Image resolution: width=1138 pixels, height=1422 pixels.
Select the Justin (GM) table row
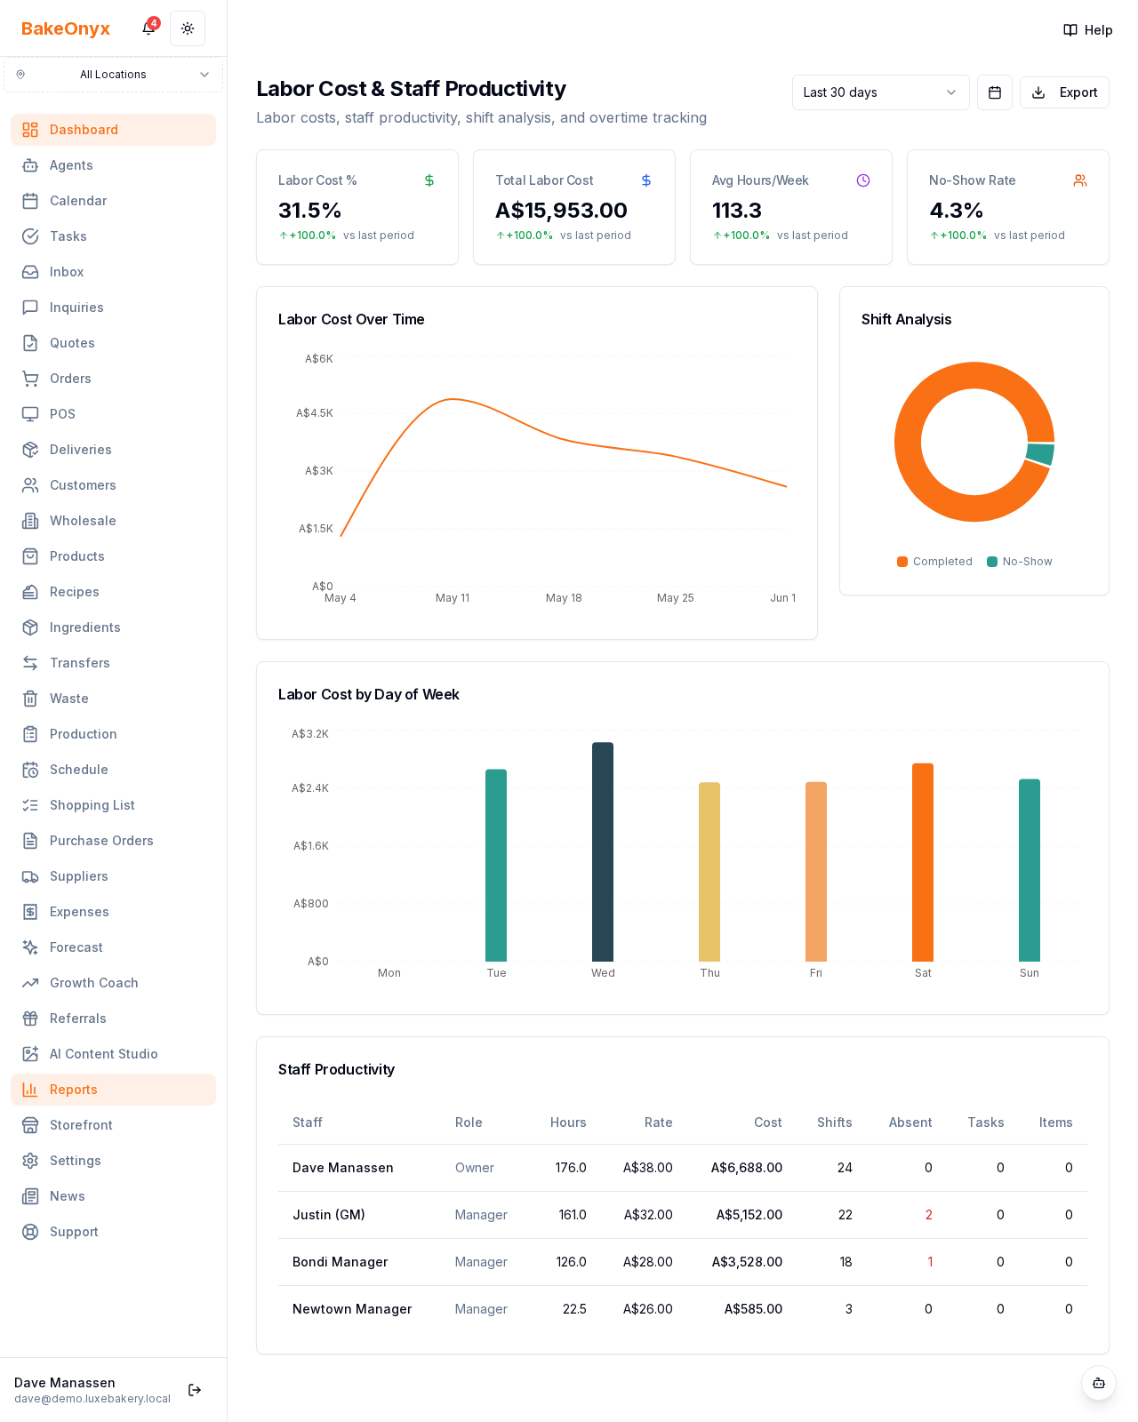pyautogui.click(x=683, y=1215)
